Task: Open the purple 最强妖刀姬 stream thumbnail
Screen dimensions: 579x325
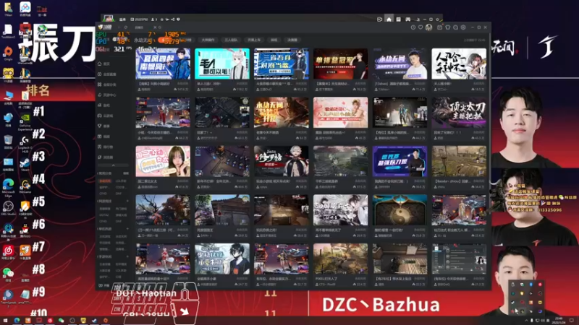Action: pos(400,161)
